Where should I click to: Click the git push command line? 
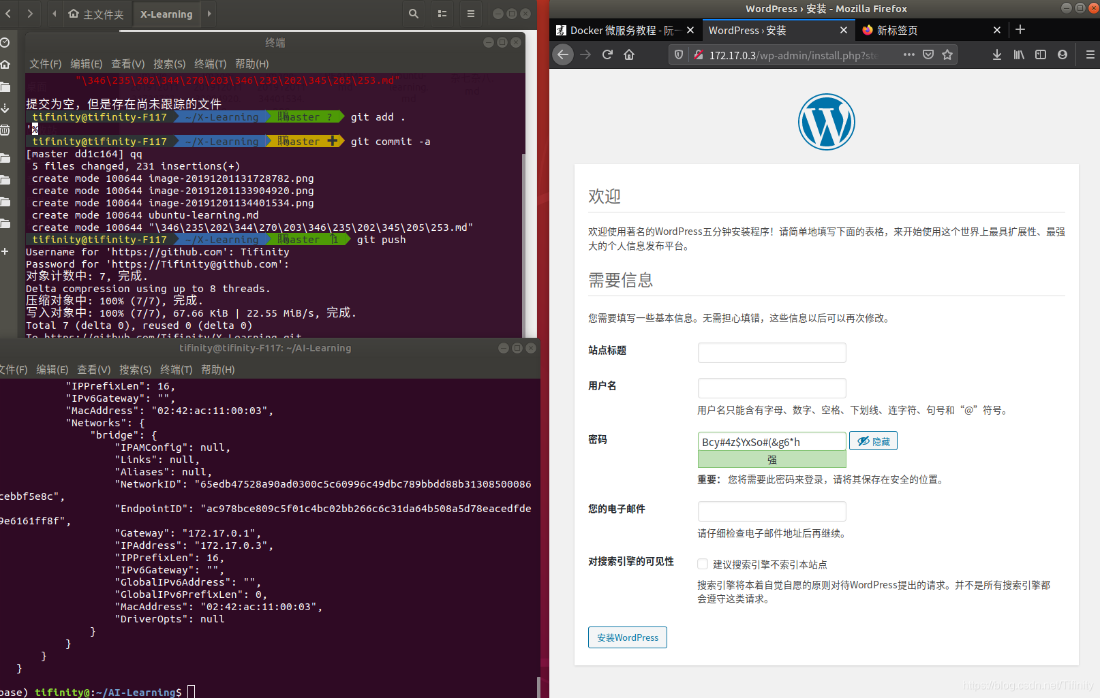click(381, 240)
